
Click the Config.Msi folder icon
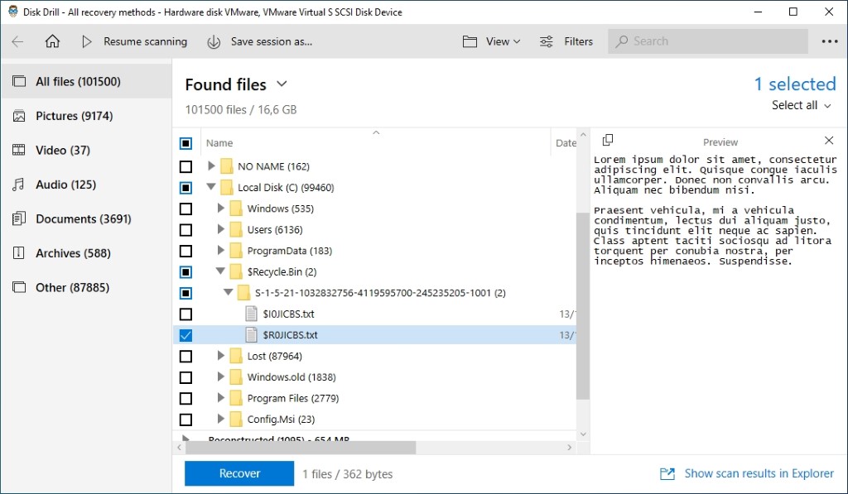236,420
